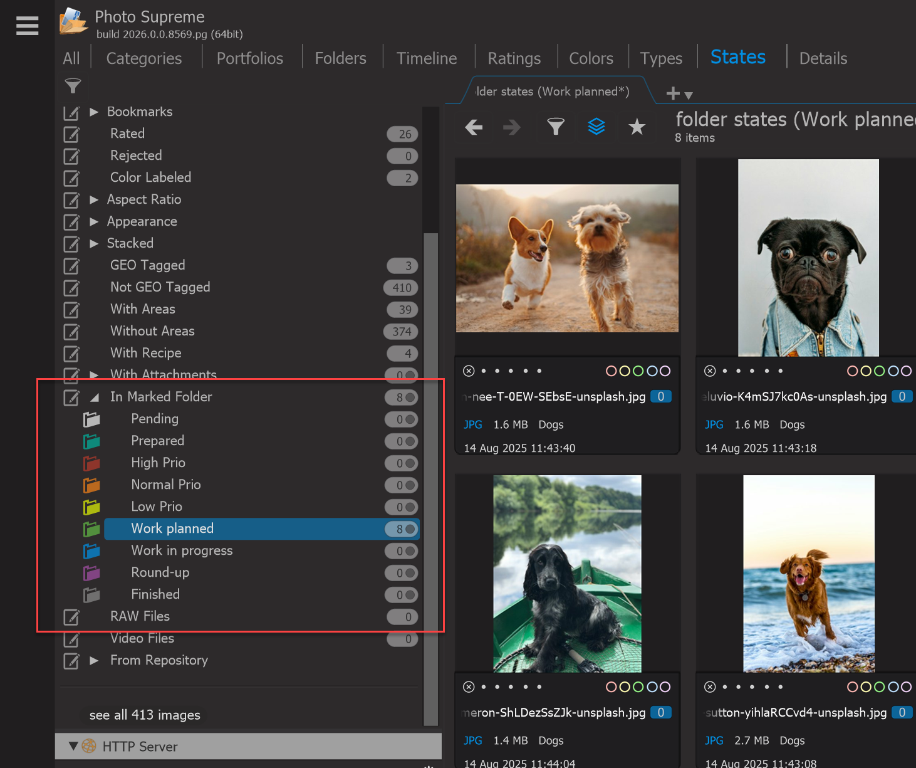The height and width of the screenshot is (768, 916).
Task: Click the favorites star icon
Action: (637, 127)
